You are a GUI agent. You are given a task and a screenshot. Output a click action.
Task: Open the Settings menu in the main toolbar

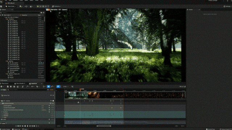[227, 6]
